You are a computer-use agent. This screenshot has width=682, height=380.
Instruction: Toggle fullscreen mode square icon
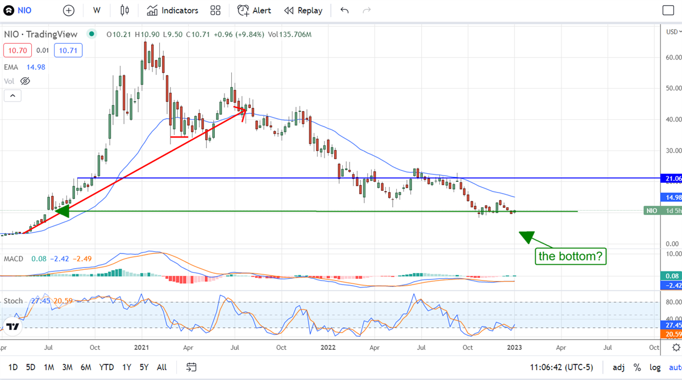tap(668, 10)
